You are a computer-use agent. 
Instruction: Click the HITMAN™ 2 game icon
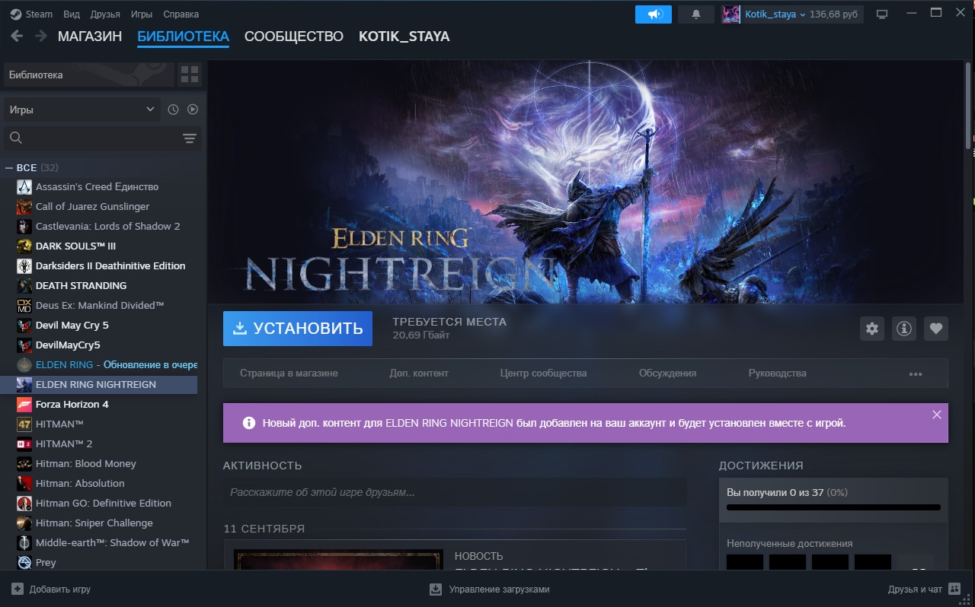click(24, 443)
